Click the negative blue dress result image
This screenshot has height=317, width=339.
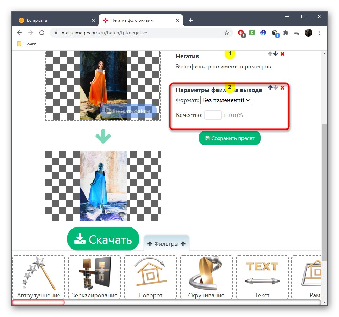coord(103,186)
